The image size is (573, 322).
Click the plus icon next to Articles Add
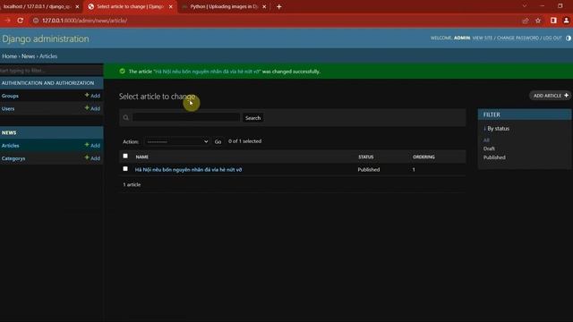coord(87,145)
